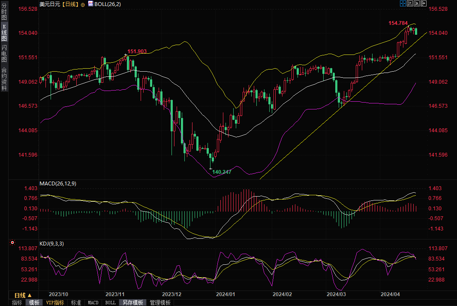Click the 另存模板 button
The image size is (457, 306).
[x=132, y=303]
